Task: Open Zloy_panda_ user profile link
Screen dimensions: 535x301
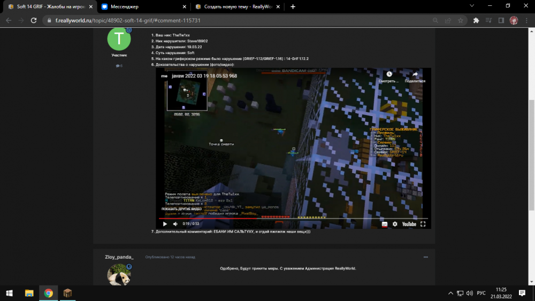Action: coord(119,257)
